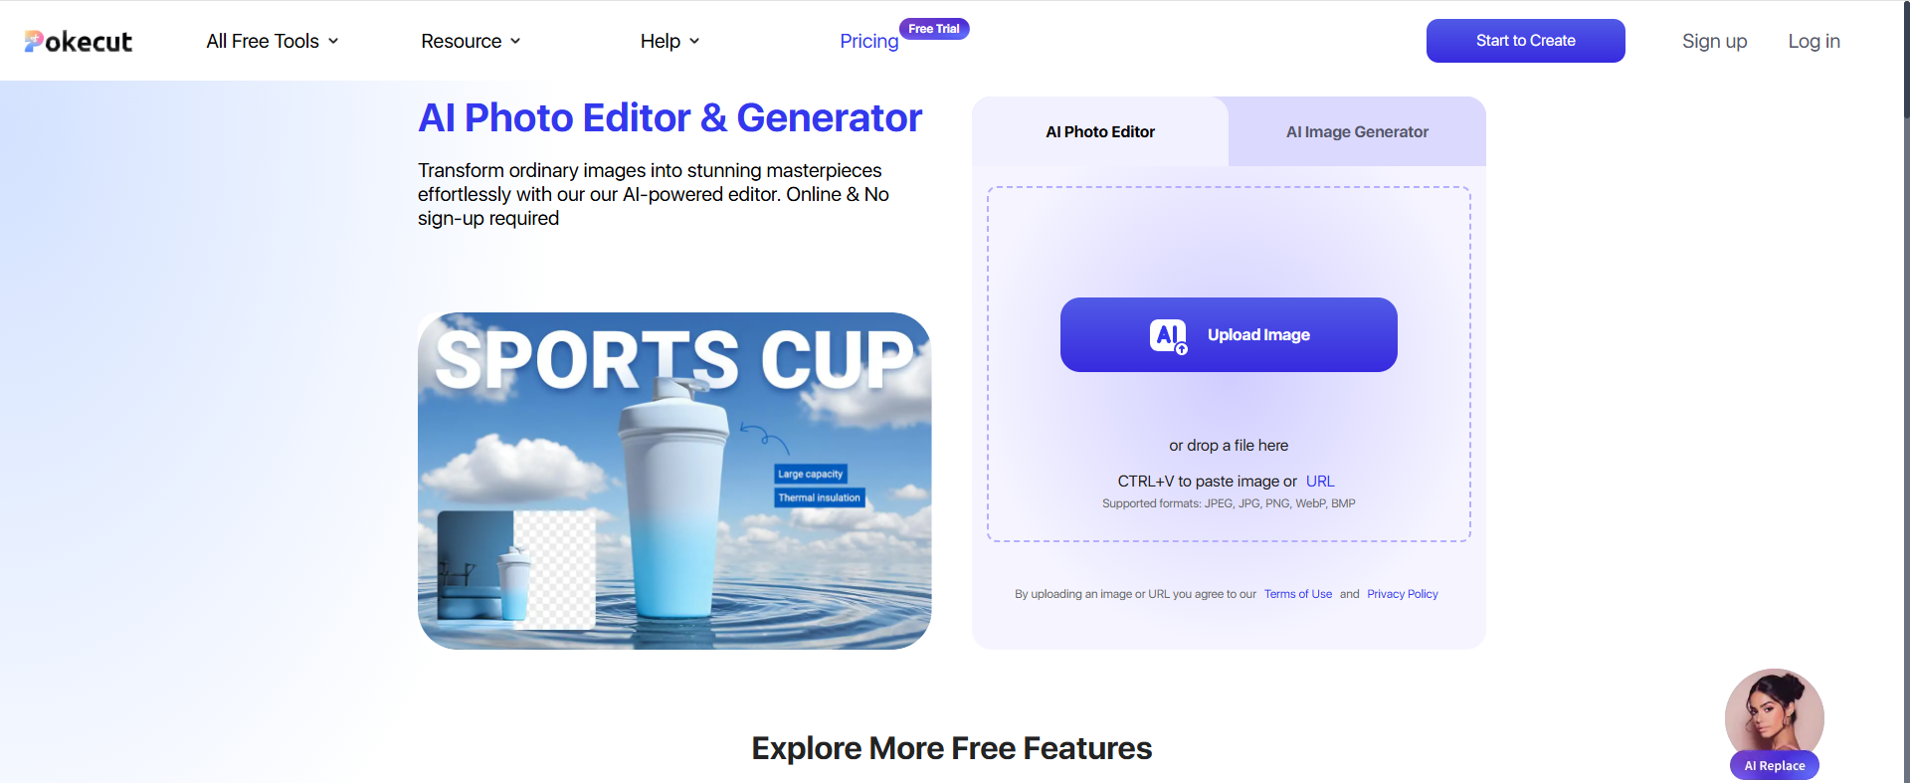Click the dashed drop-a-file area
This screenshot has width=1910, height=783.
1229,364
